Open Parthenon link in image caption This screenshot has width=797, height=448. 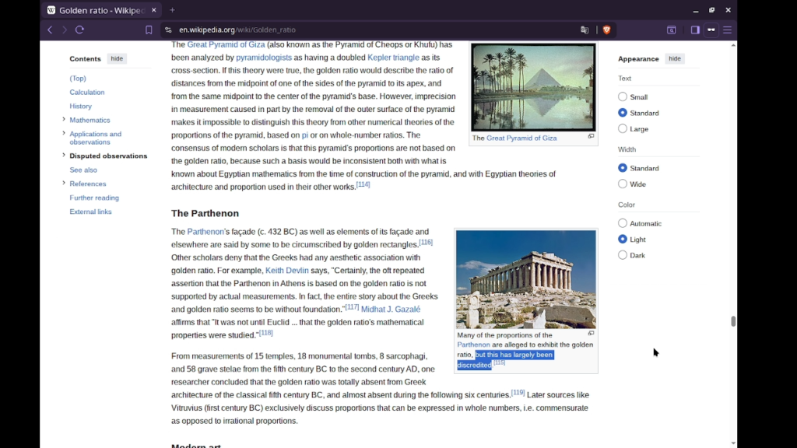473,345
